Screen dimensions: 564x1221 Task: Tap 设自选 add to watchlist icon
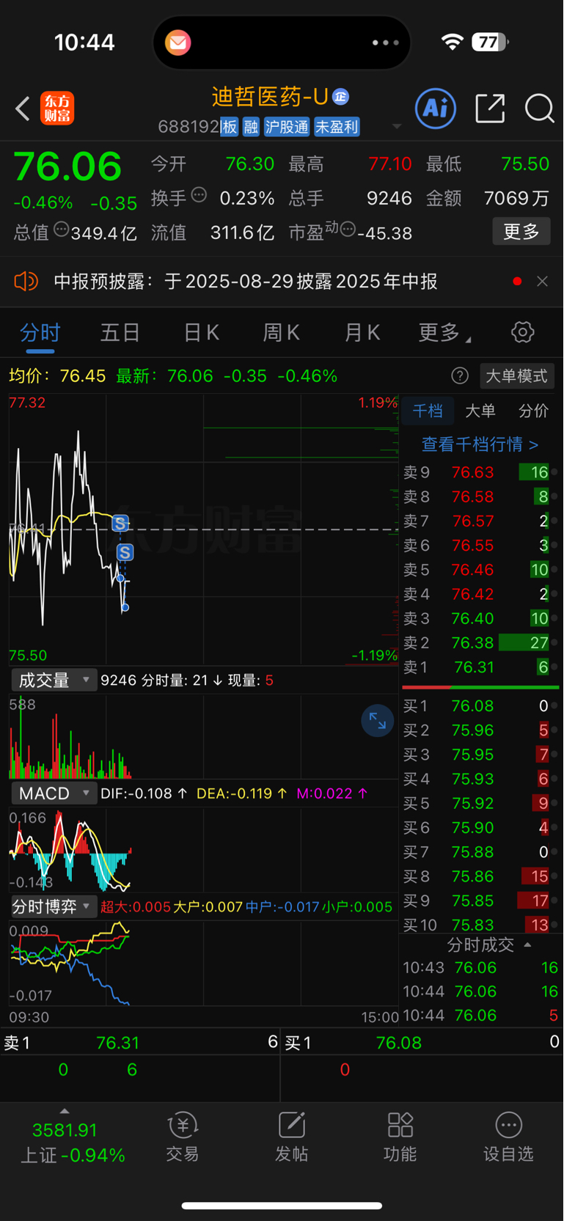508,1137
